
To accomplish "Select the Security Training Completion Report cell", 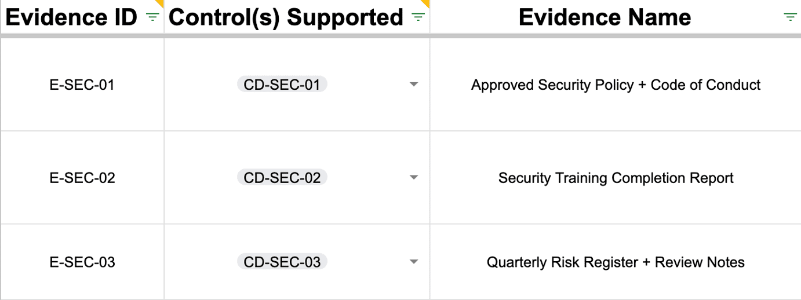I will [x=616, y=177].
